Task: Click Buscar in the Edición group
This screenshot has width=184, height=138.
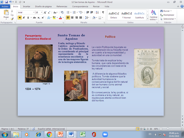Action: pyautogui.click(x=166, y=11)
